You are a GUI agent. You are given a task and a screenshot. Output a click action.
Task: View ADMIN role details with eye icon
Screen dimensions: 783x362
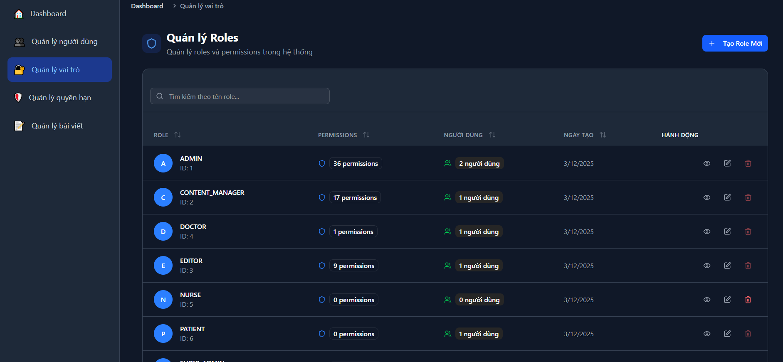pos(706,163)
